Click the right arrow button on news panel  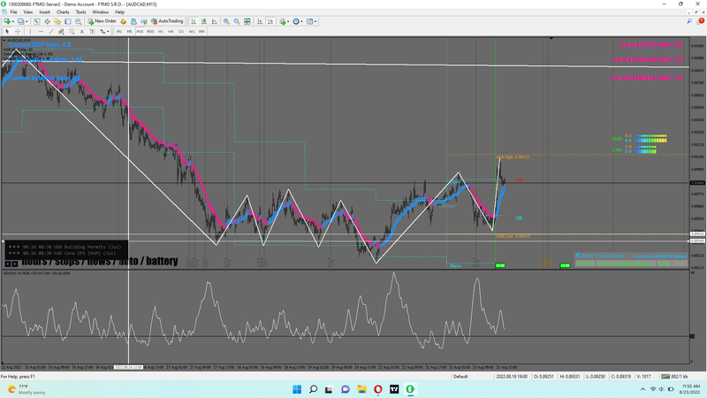point(15,264)
